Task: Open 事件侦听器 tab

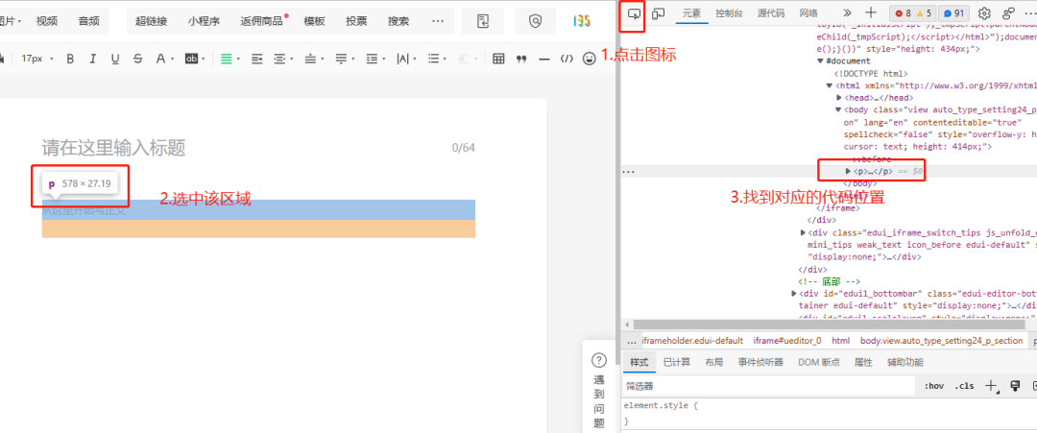Action: (x=760, y=362)
